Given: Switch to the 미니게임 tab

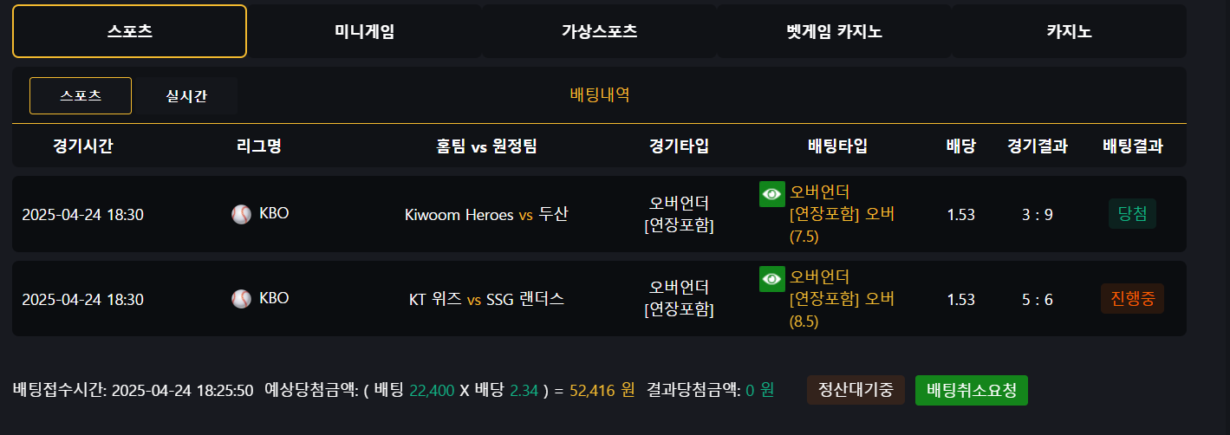Looking at the screenshot, I should [x=365, y=31].
